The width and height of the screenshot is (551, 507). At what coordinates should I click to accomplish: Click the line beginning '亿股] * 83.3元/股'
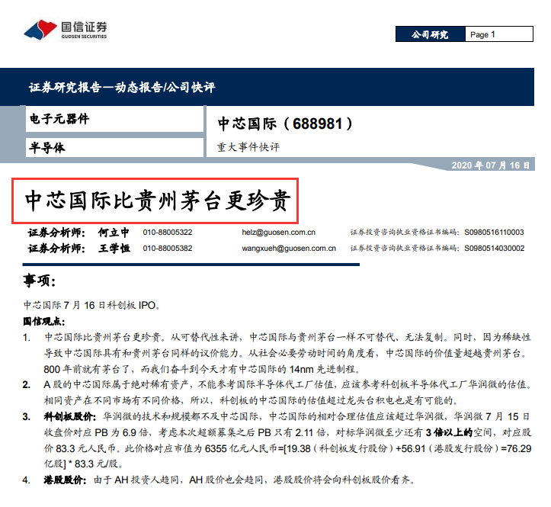[x=84, y=464]
